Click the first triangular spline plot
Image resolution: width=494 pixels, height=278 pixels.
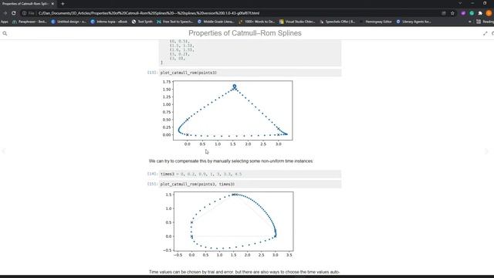click(x=228, y=113)
